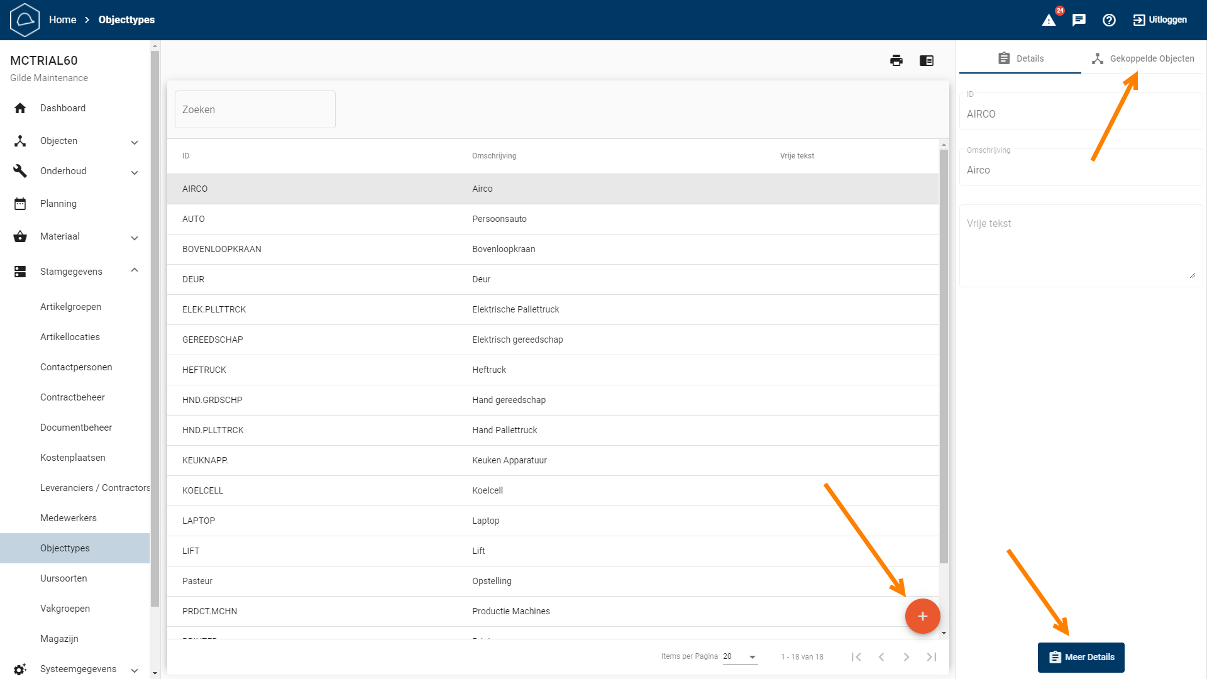
Task: Click the app logo in the header
Action: (x=25, y=20)
